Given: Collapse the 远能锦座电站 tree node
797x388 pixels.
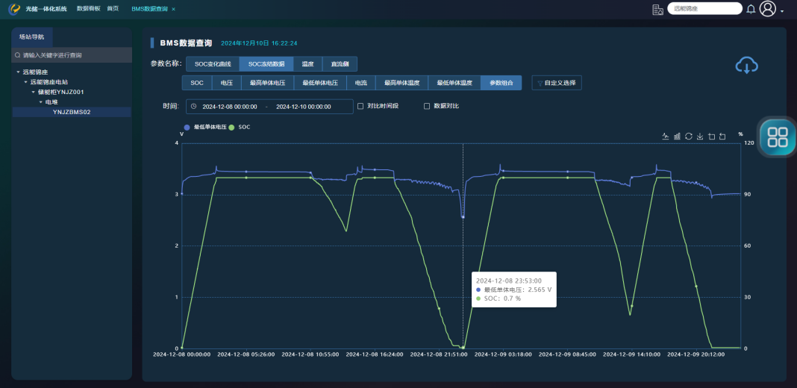Looking at the screenshot, I should [x=25, y=82].
